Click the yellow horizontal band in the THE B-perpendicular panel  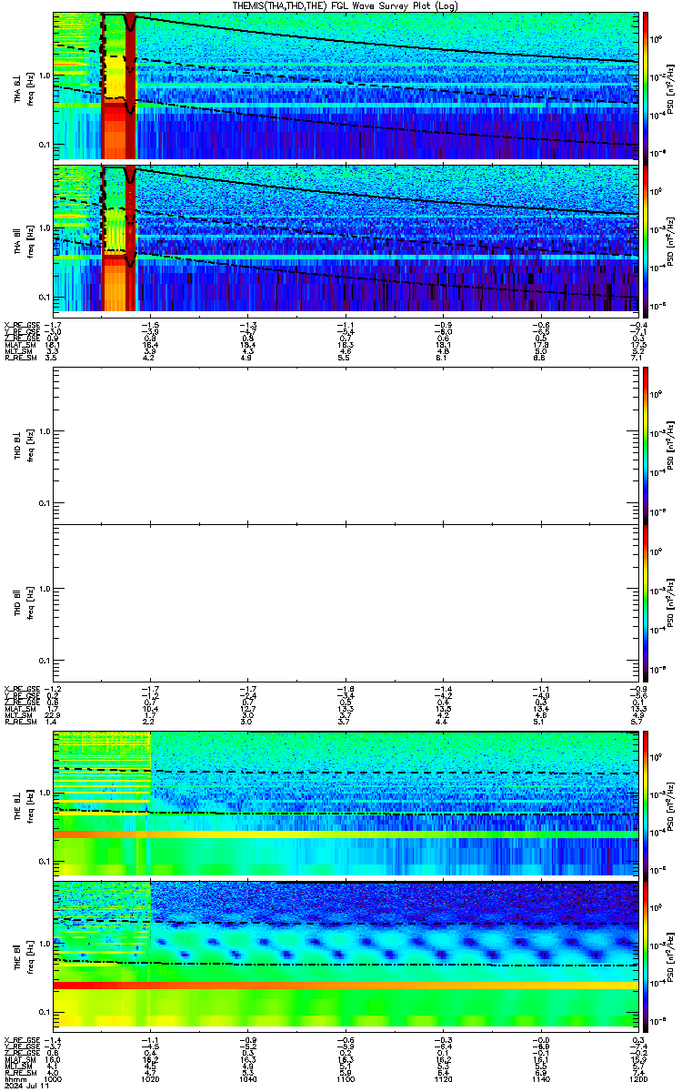346,834
